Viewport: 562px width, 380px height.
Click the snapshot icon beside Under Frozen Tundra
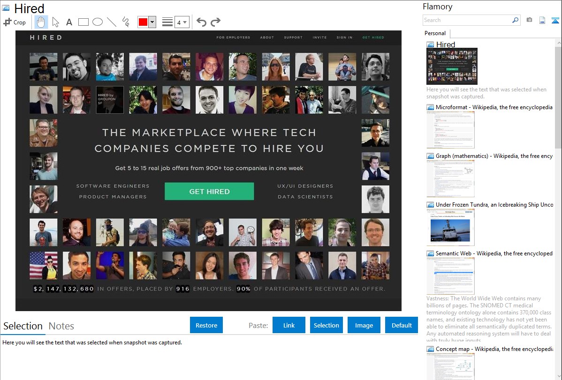(430, 204)
